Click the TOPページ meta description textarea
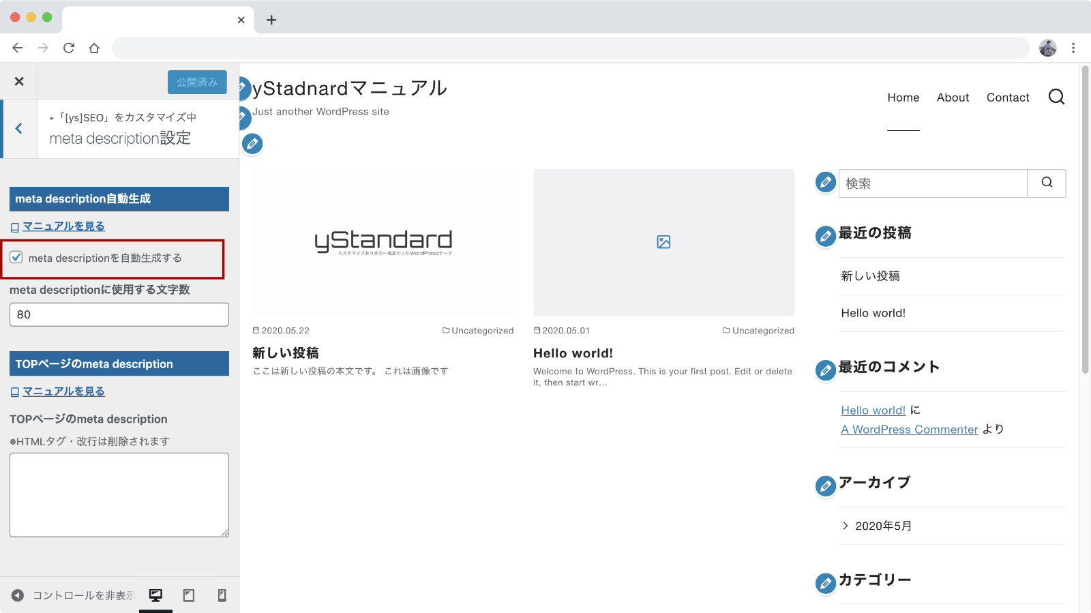 coord(119,495)
